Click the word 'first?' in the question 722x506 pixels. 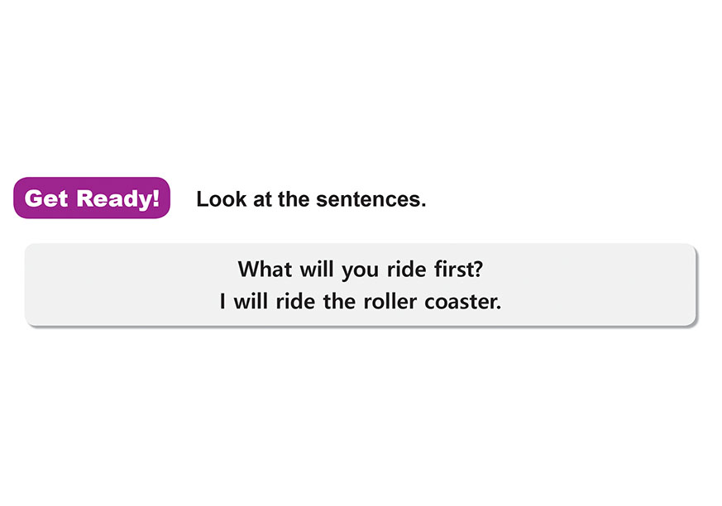point(457,269)
